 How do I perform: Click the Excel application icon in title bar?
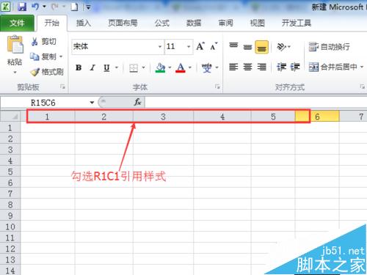5,7
